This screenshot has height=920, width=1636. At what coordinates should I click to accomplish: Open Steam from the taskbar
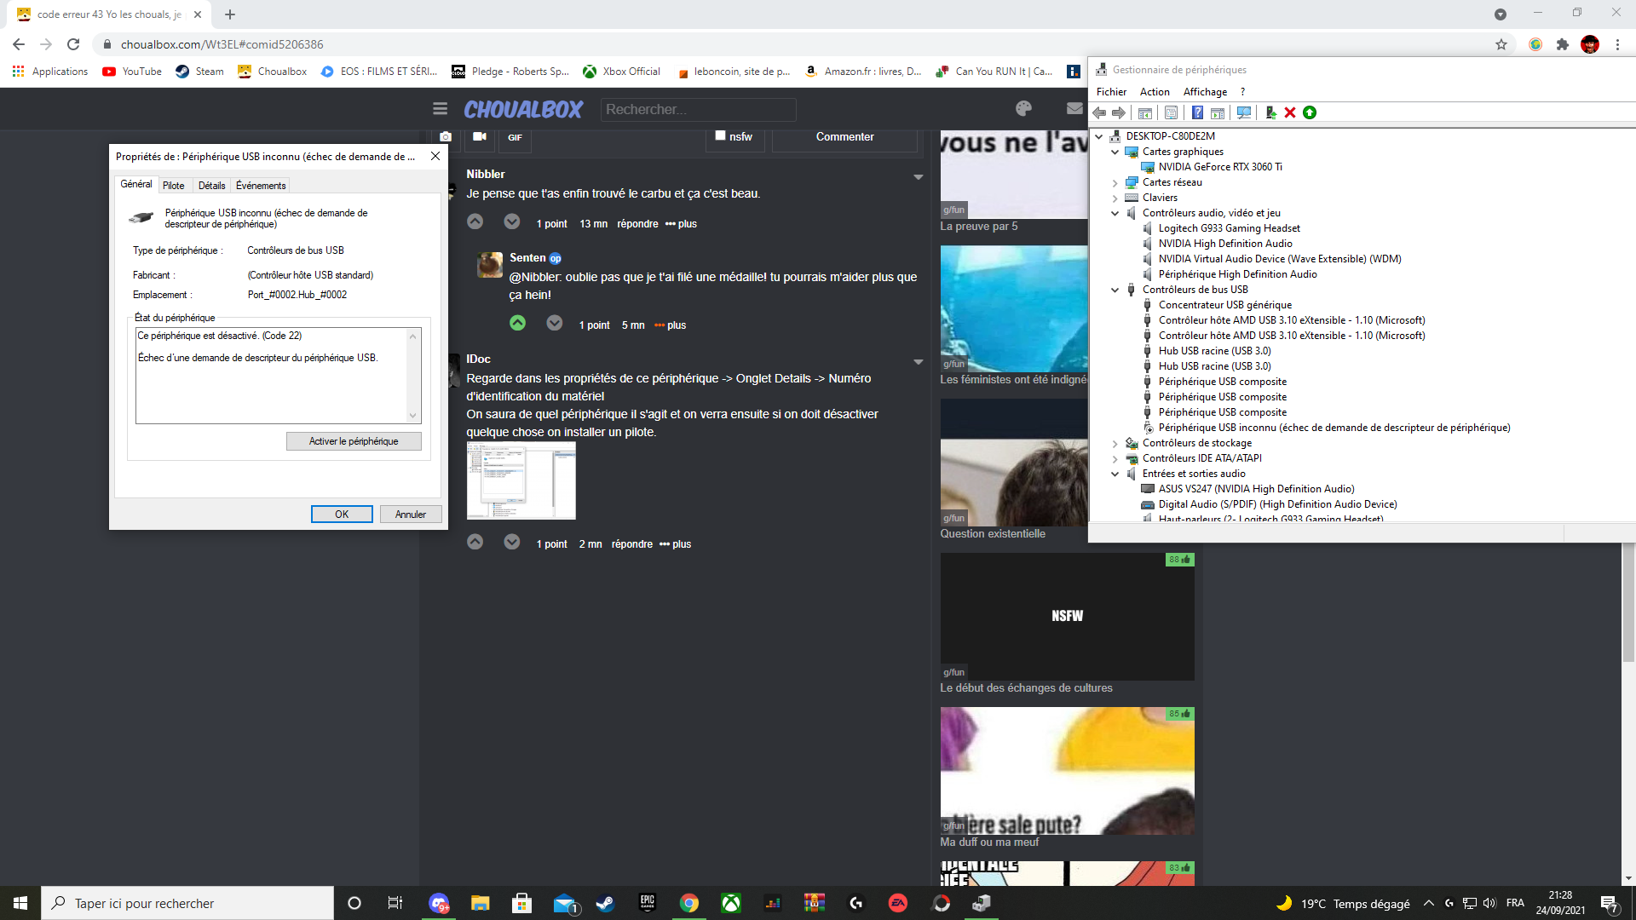point(605,903)
